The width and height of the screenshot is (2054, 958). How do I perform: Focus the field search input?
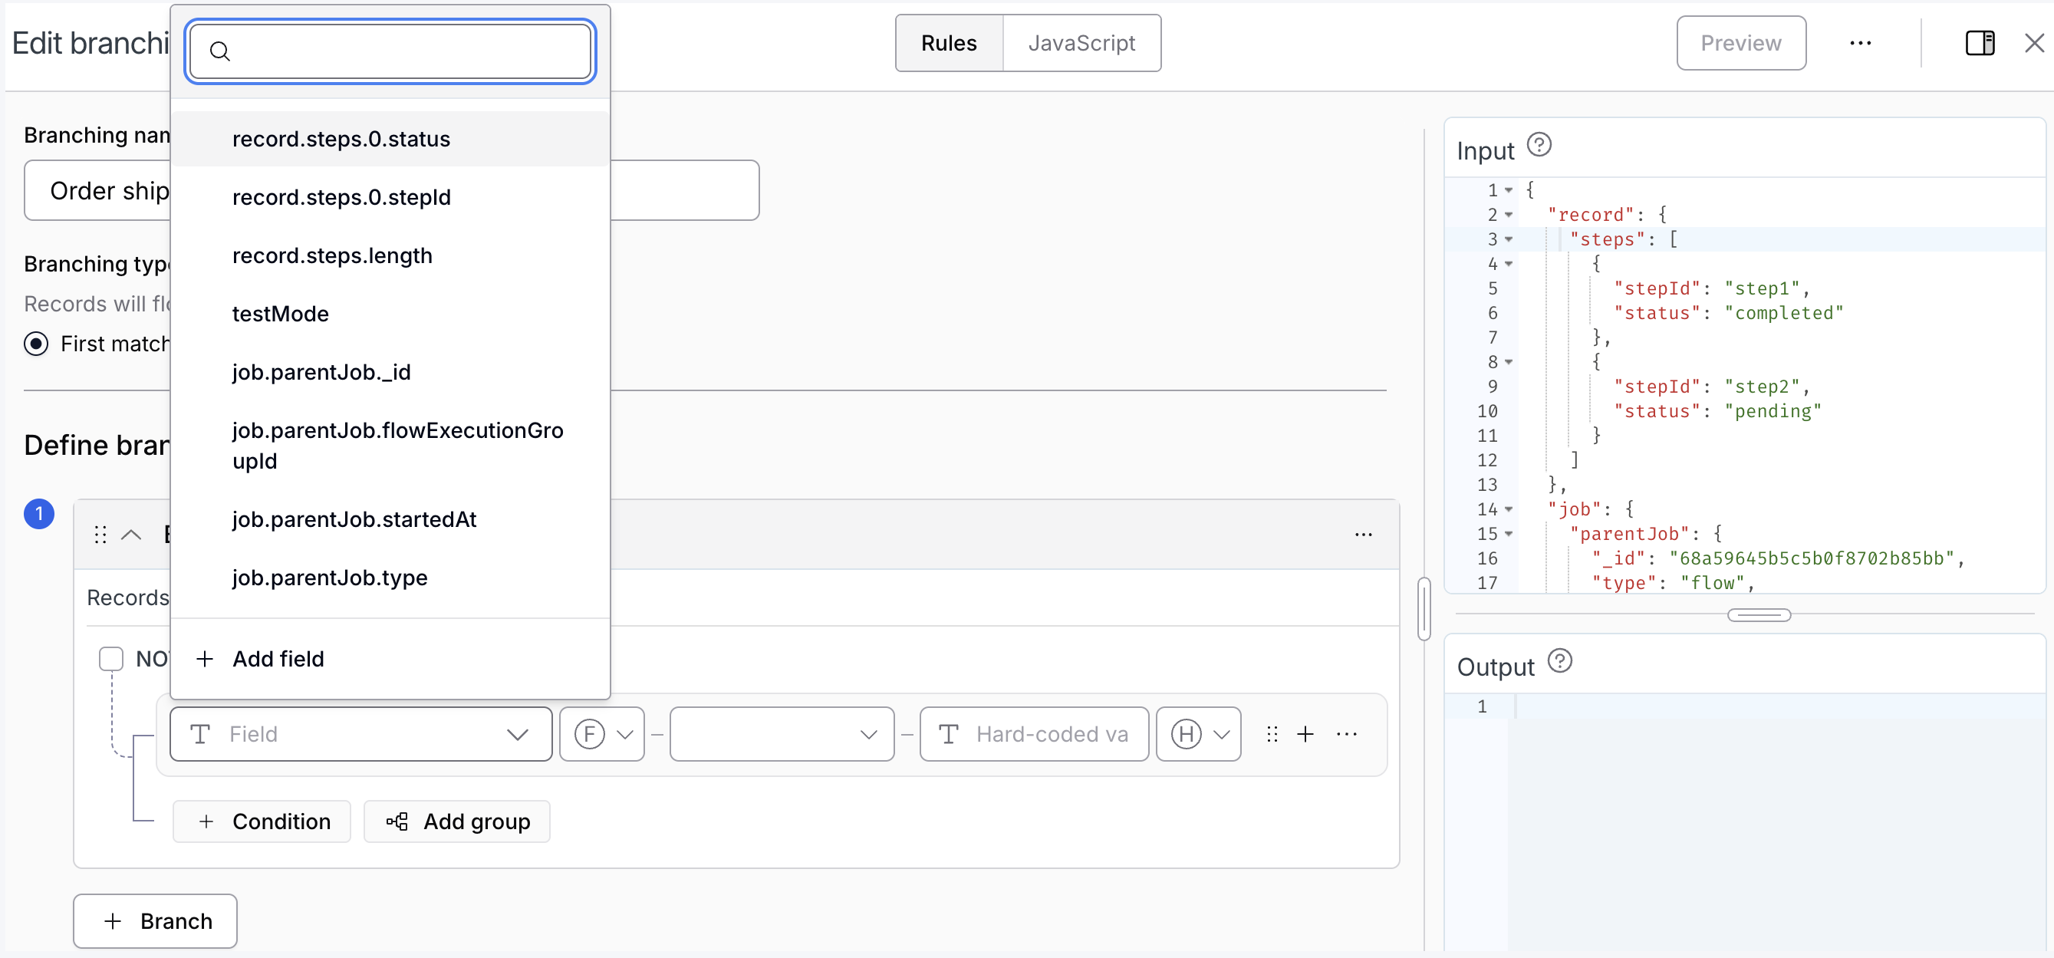coord(390,51)
